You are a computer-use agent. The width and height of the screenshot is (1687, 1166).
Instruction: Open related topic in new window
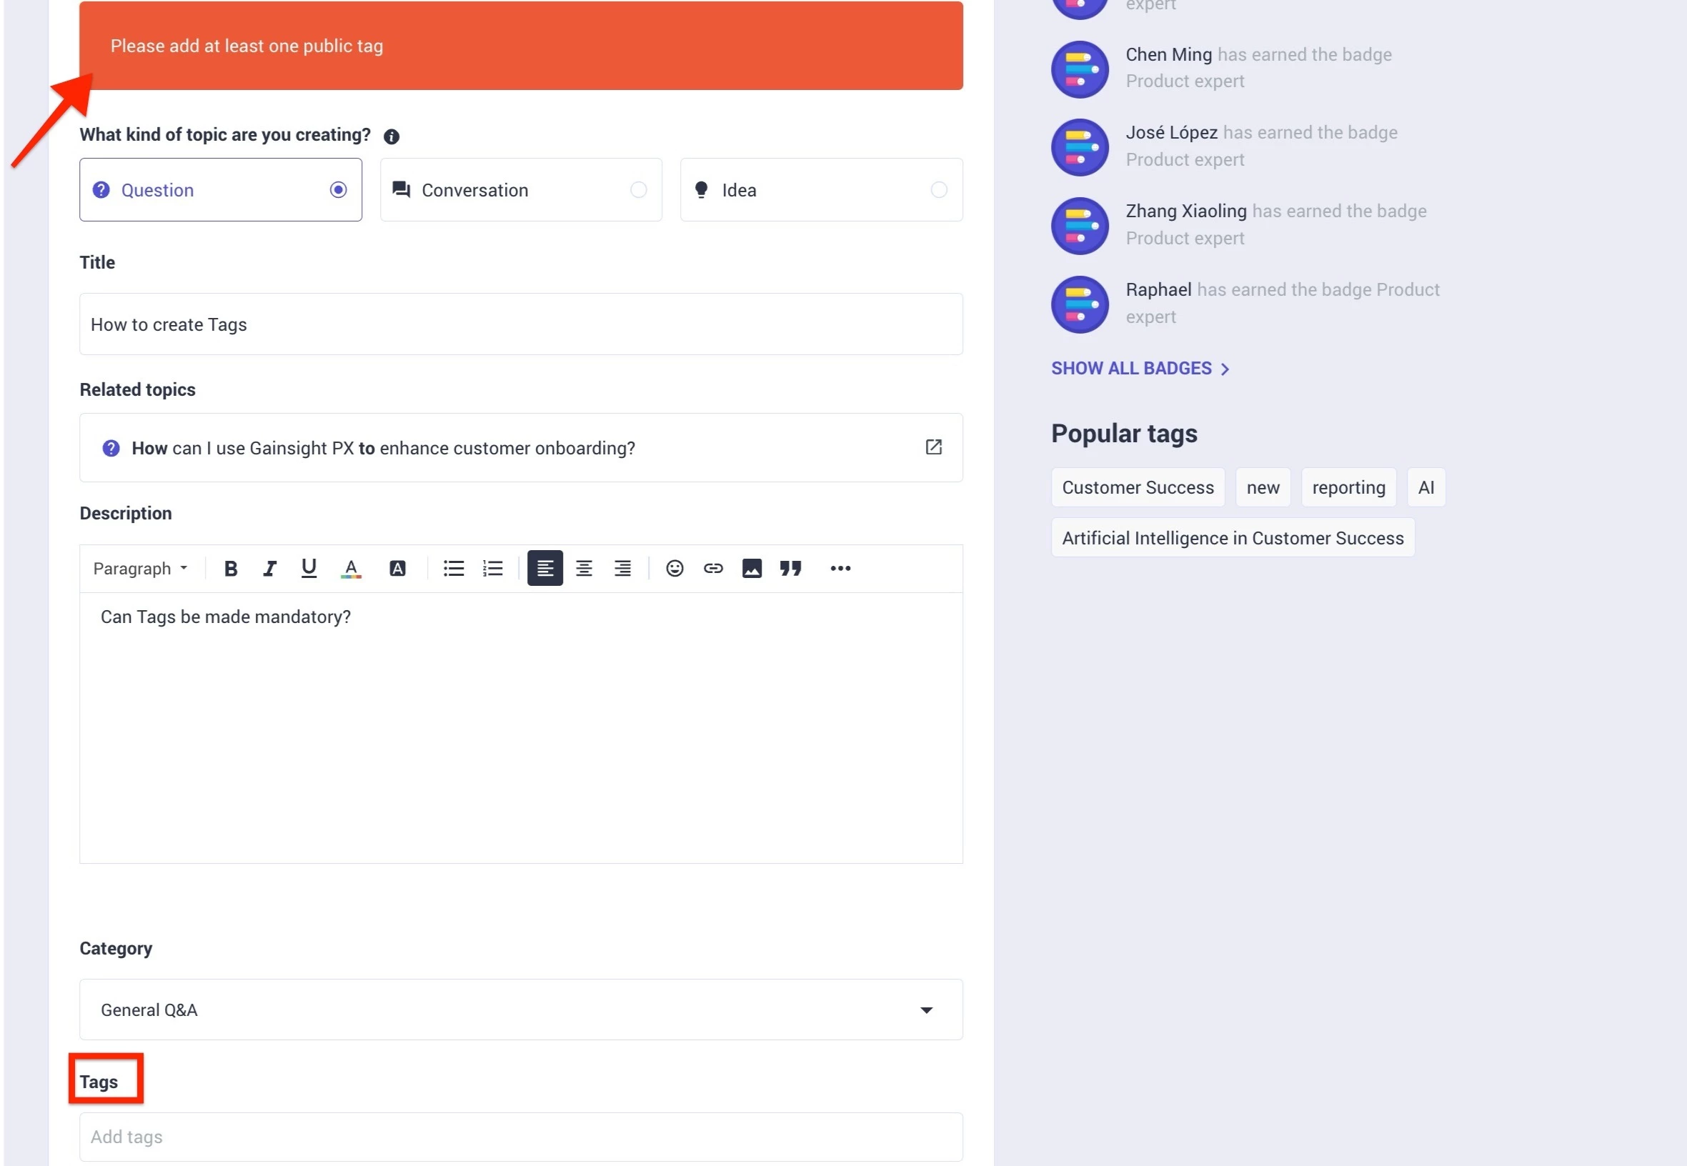(x=933, y=447)
